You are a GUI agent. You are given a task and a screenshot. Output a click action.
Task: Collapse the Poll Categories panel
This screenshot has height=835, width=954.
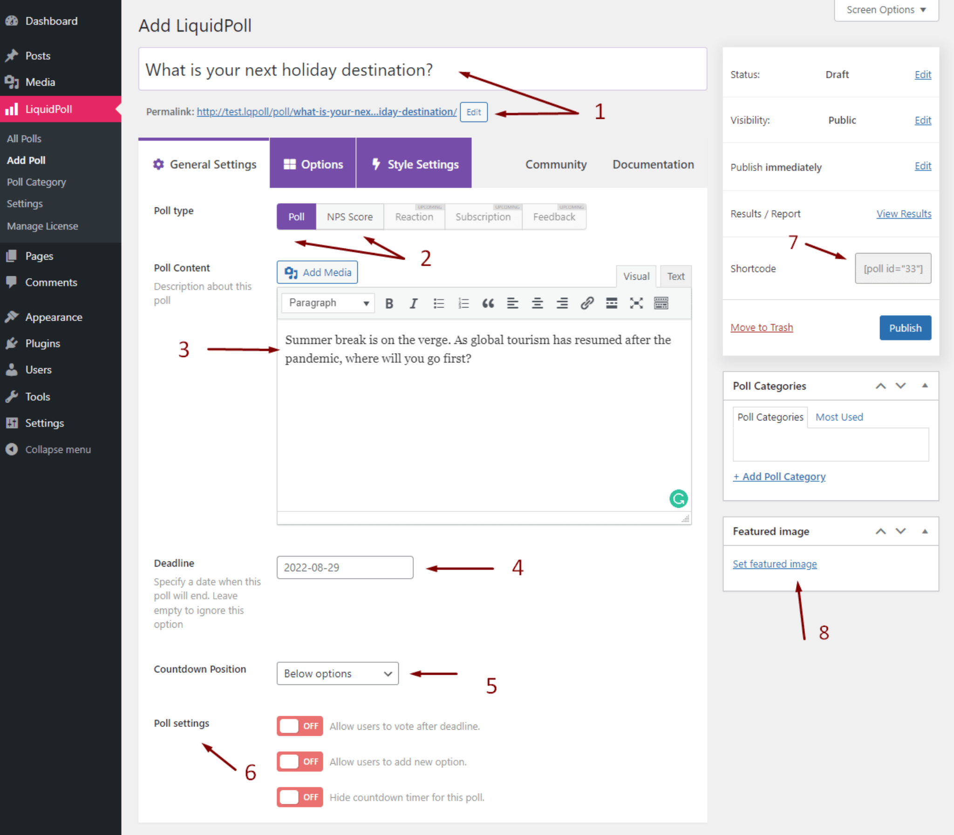925,386
